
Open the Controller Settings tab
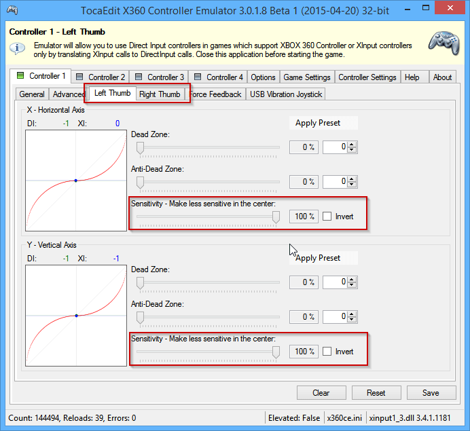pos(367,77)
